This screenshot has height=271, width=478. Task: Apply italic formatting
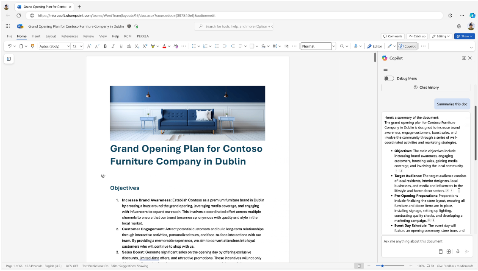pyautogui.click(x=113, y=46)
